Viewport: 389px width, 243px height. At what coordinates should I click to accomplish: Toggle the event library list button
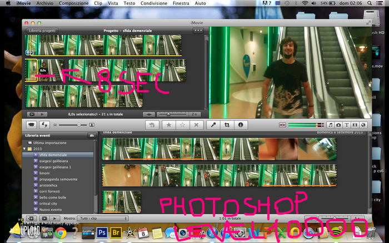click(x=31, y=218)
